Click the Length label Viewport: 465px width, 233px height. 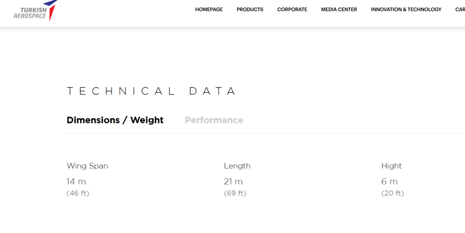(x=237, y=166)
